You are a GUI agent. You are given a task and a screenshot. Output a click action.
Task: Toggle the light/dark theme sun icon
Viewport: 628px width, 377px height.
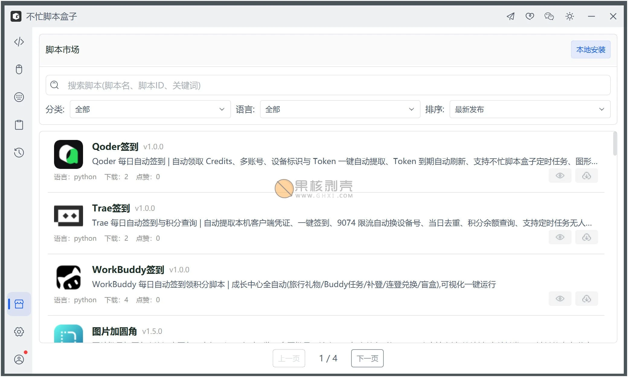pyautogui.click(x=570, y=16)
